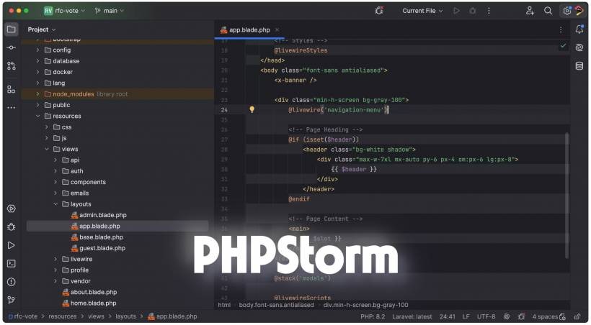Expand the database folder

[37, 60]
